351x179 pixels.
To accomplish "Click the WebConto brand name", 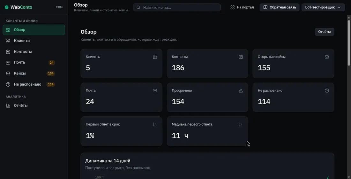I will (21, 7).
